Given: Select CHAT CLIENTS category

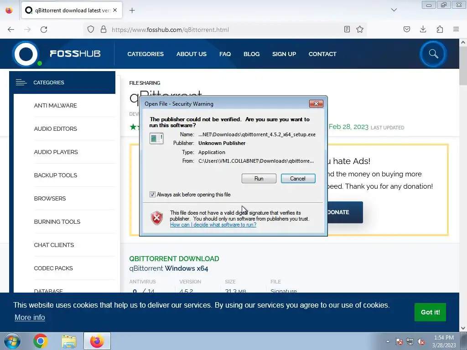Looking at the screenshot, I should [x=54, y=245].
